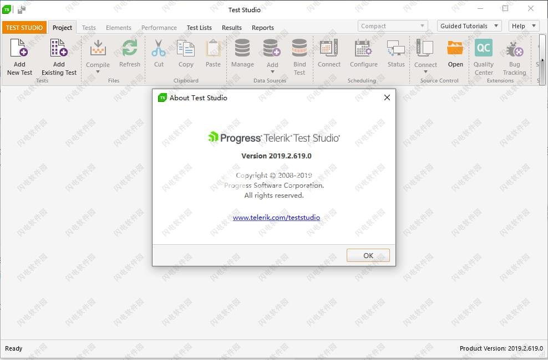Expand the Compile dropdown arrow
The image size is (548, 360).
pos(98,72)
